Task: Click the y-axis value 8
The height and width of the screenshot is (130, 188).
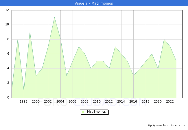Action: [8, 39]
